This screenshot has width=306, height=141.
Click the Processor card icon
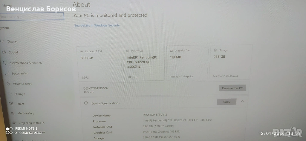[x=128, y=51]
